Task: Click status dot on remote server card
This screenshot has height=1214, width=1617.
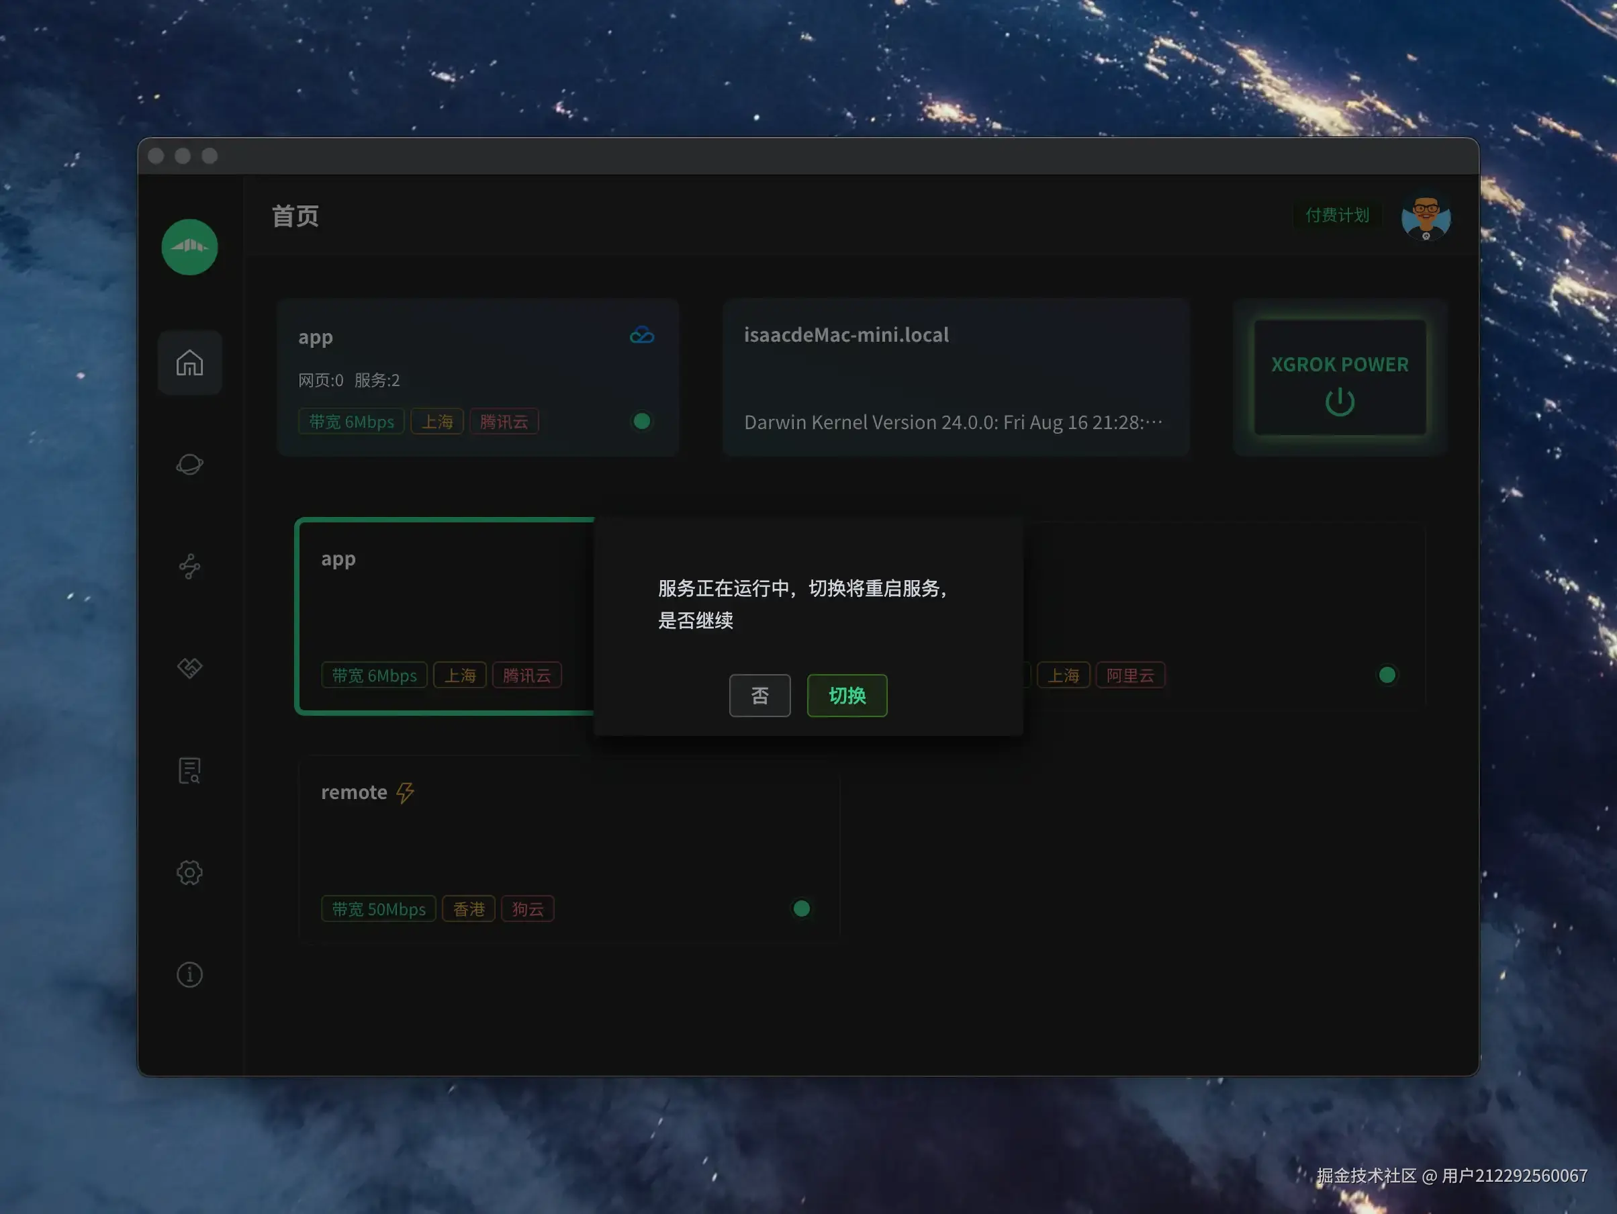Action: click(801, 908)
